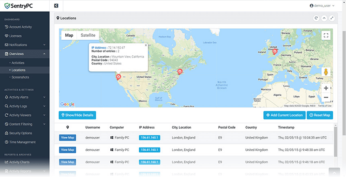Refresh the Locations panel

(316, 18)
